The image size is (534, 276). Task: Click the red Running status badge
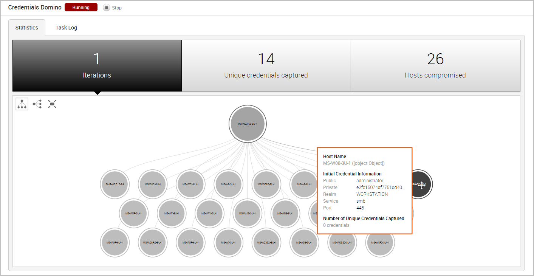[x=81, y=8]
